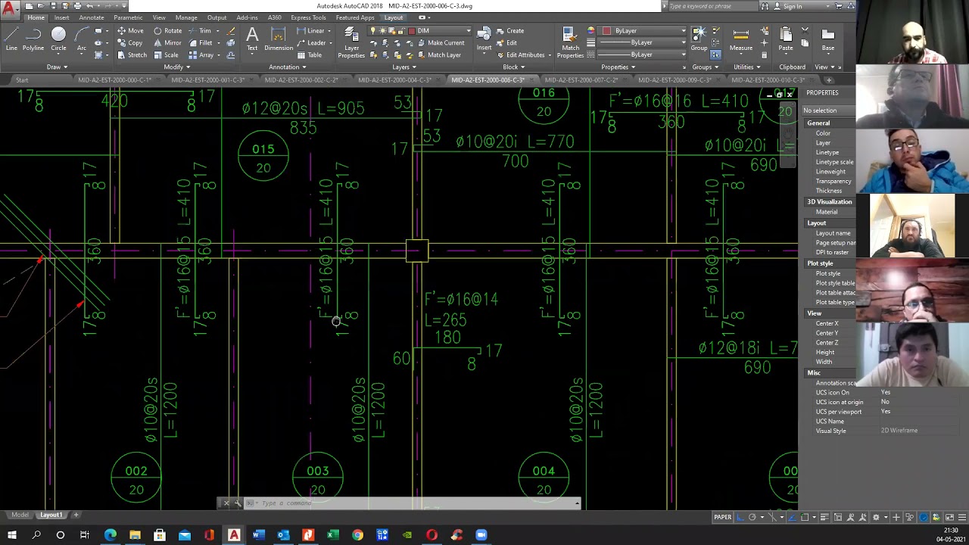Viewport: 969px width, 545px height.
Task: Click the red ByLayer color swatch
Action: [606, 31]
